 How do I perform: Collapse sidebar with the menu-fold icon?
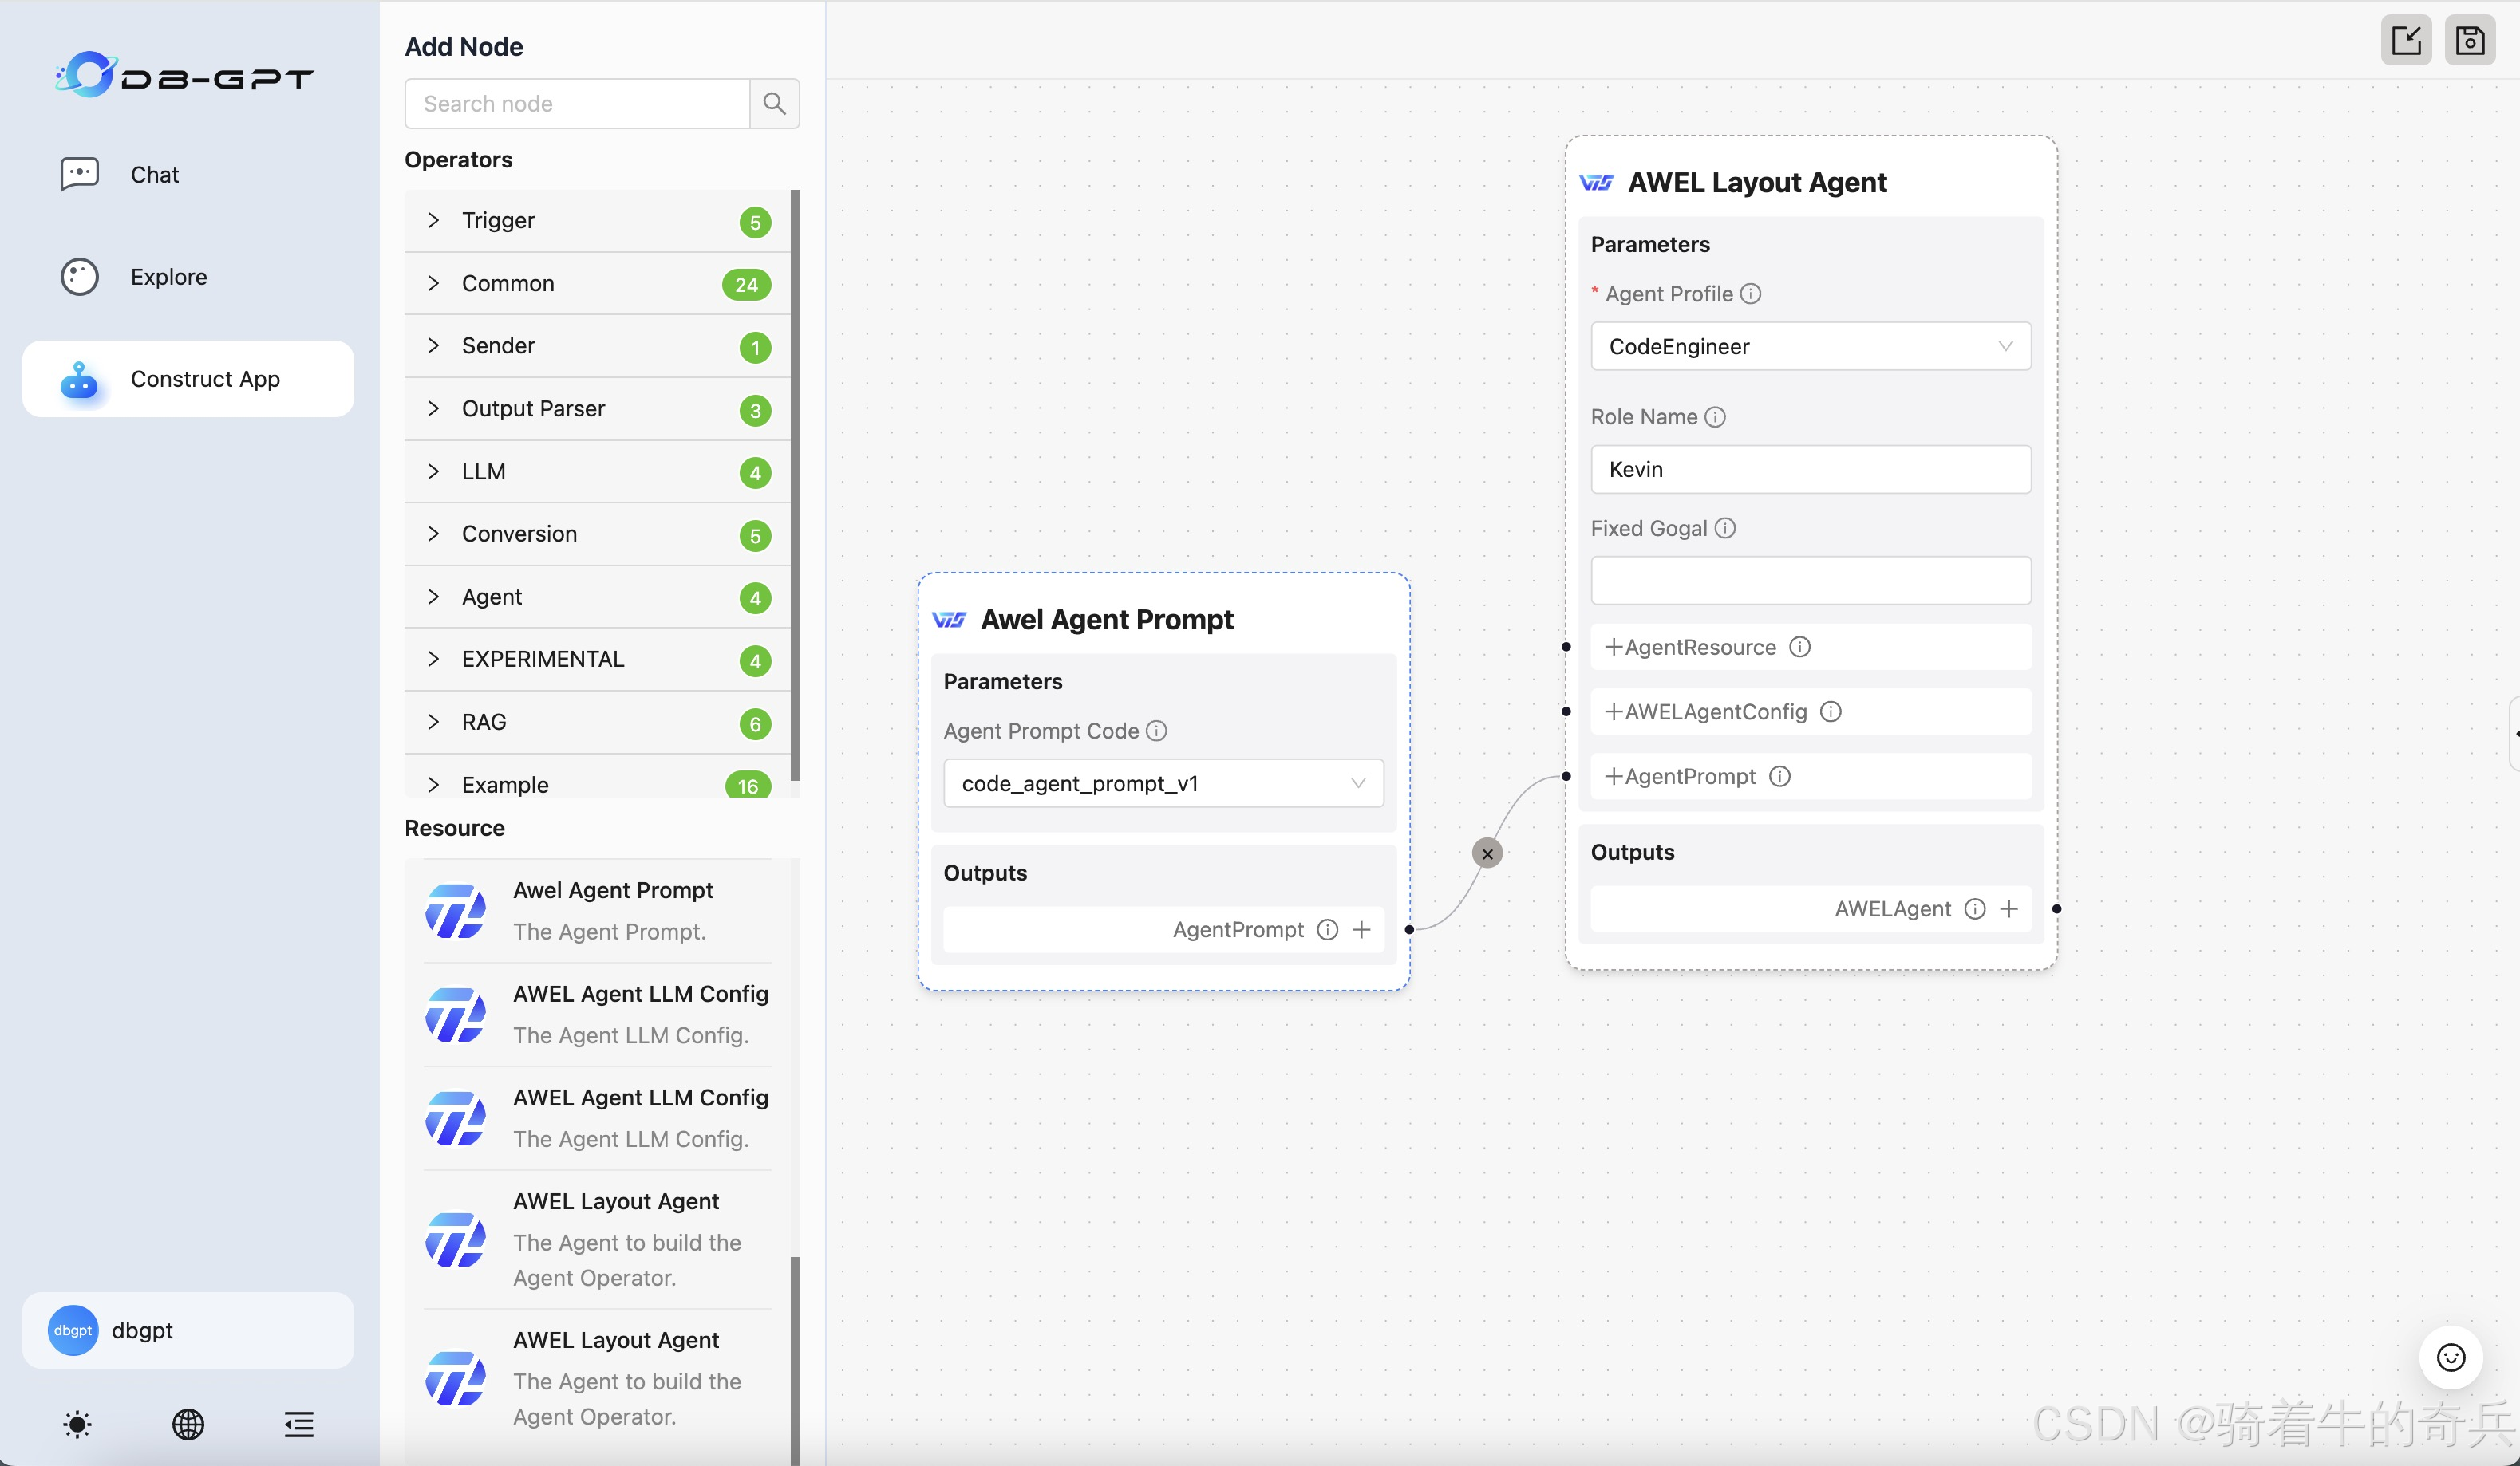pos(298,1424)
